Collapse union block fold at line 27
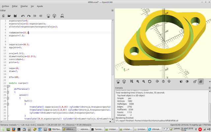The image size is (211, 132). [x=8, y=98]
